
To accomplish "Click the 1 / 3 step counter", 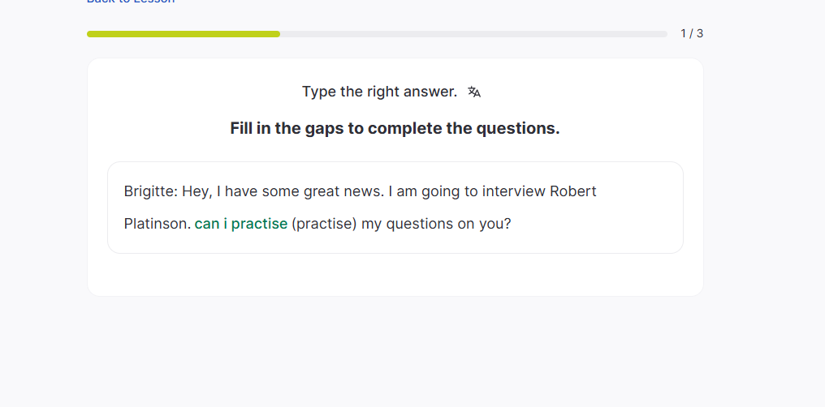I will pos(691,34).
